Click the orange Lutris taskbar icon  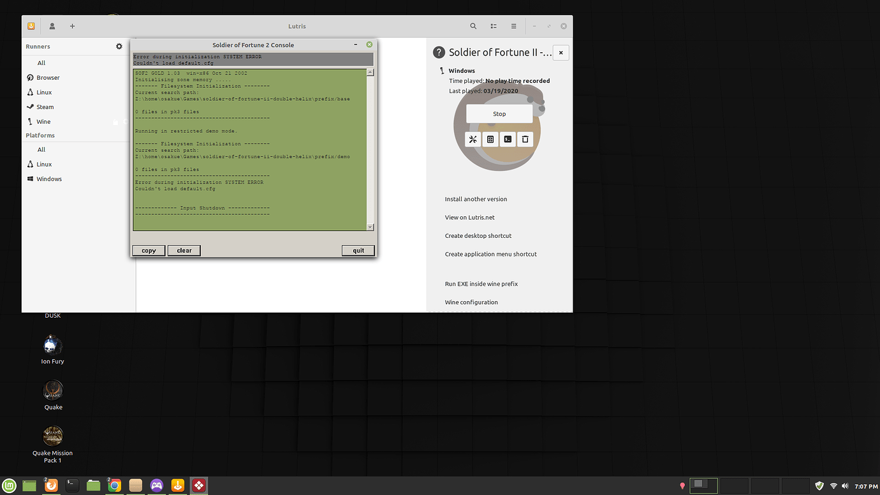coord(177,485)
